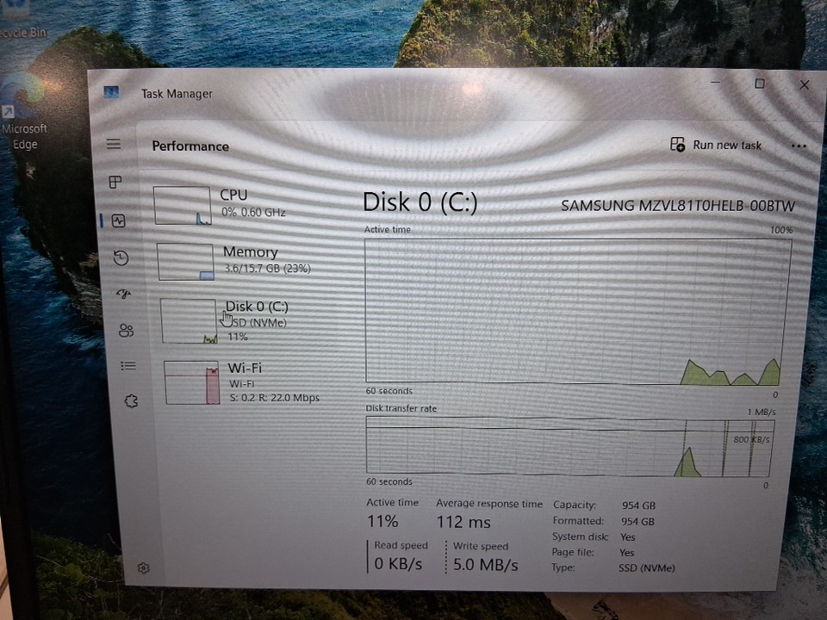Open the Services puzzle-piece icon
The height and width of the screenshot is (620, 827).
(131, 401)
